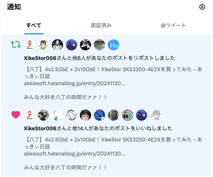Screen dimensions: 213x177
Task: Open the Zp avatar in likes row
Action: [141, 115]
